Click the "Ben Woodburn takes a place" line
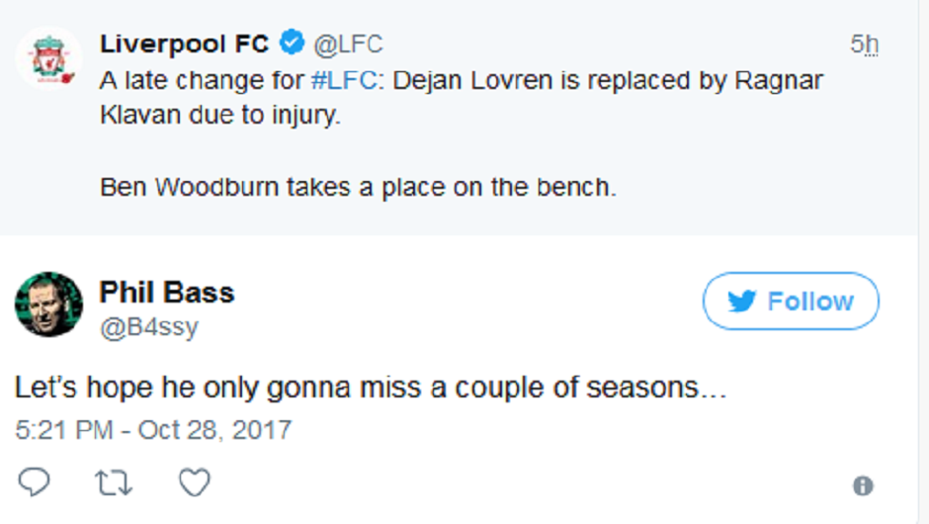The image size is (929, 524). [358, 187]
